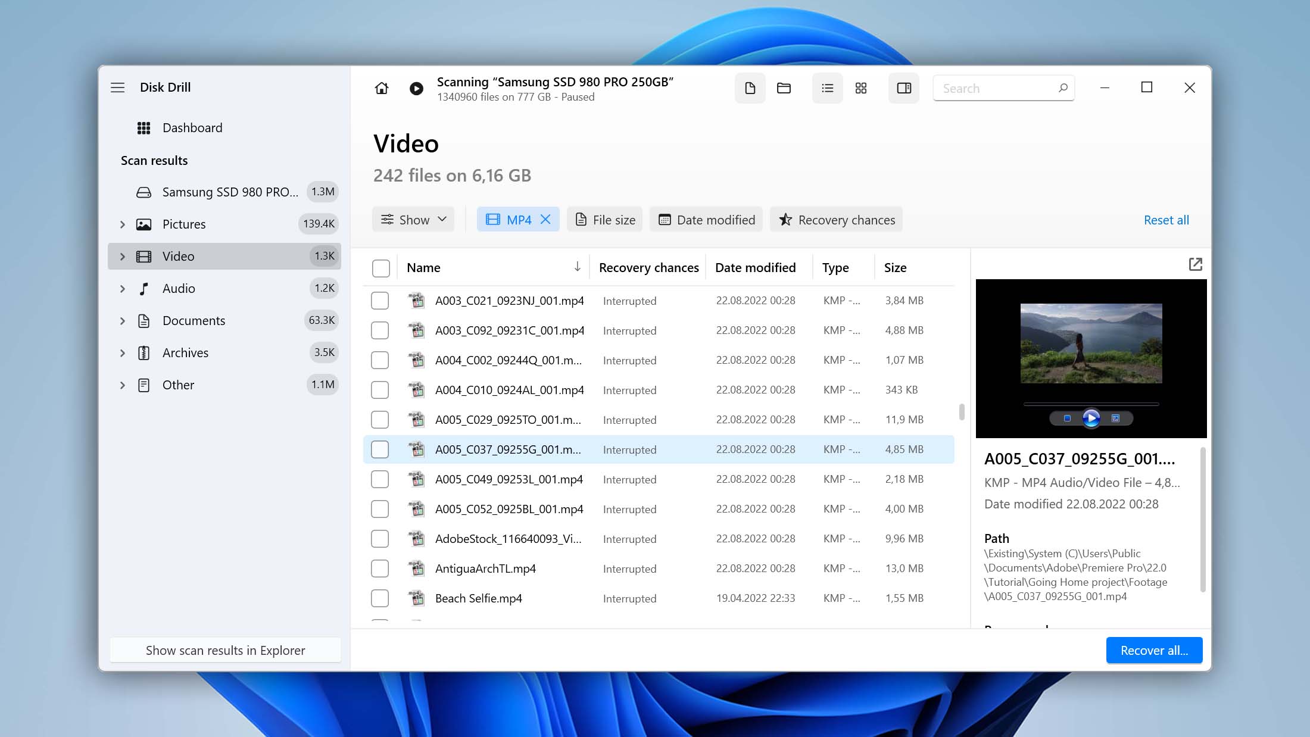Toggle fullscreen in preview player
Screen dimensions: 1310x737
coord(1115,419)
